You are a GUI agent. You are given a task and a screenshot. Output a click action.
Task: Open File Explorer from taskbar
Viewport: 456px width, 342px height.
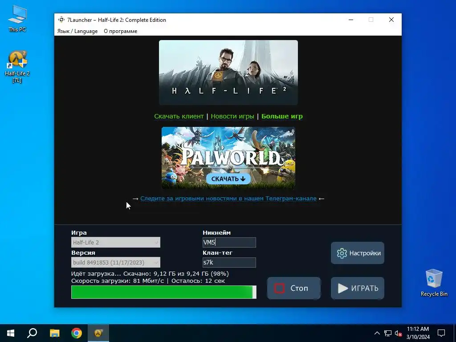pos(54,333)
